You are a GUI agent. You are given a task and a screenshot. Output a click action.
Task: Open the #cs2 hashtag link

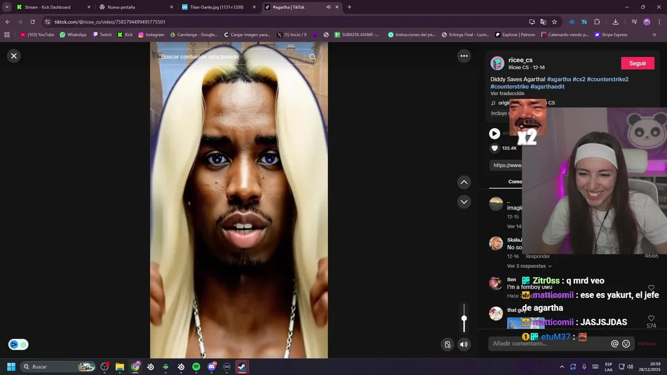[x=579, y=79]
